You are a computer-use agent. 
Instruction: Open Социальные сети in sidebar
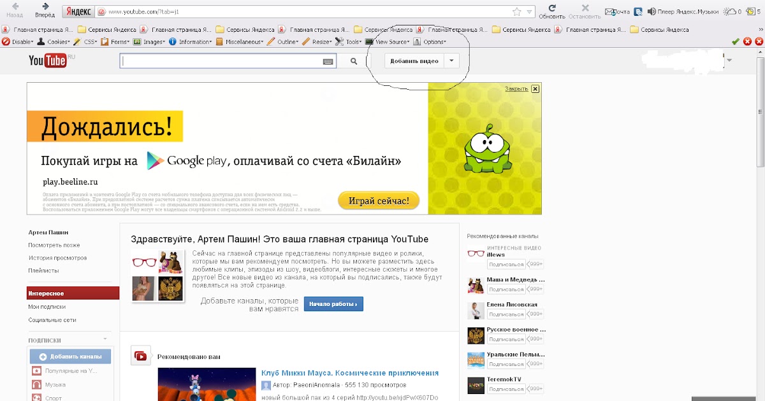(x=52, y=320)
